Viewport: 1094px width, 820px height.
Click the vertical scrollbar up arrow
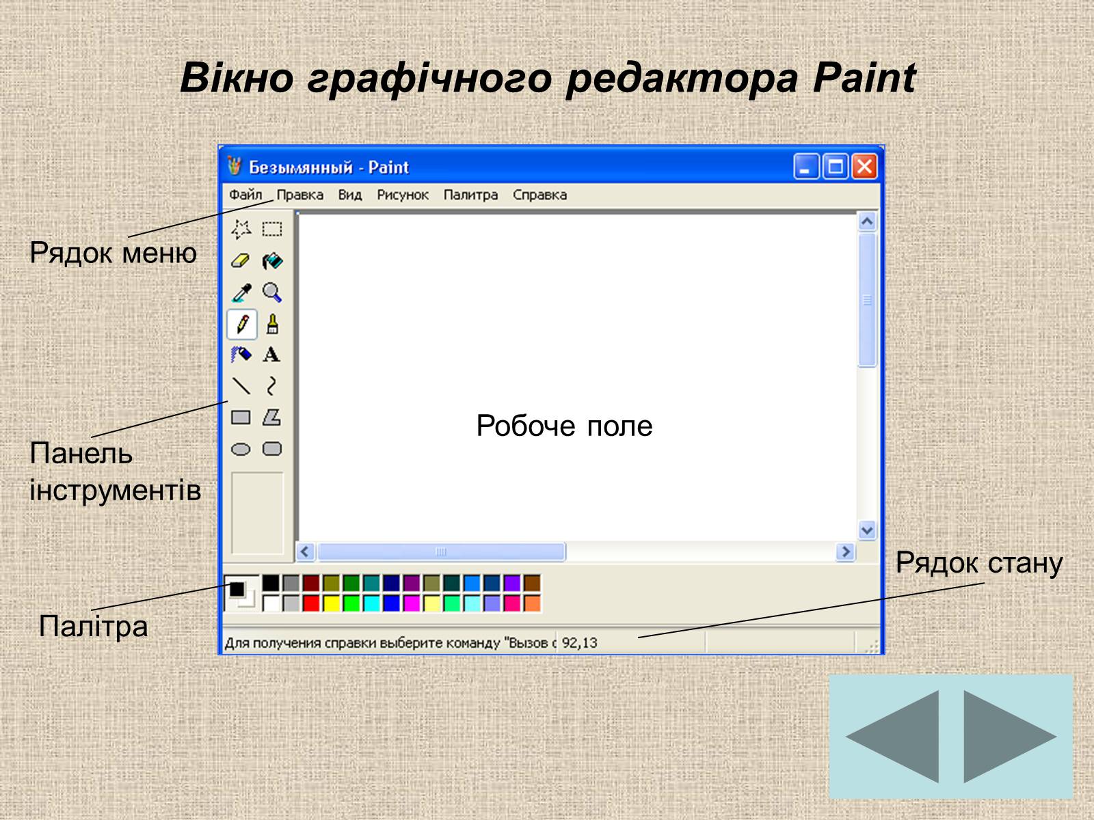[867, 222]
